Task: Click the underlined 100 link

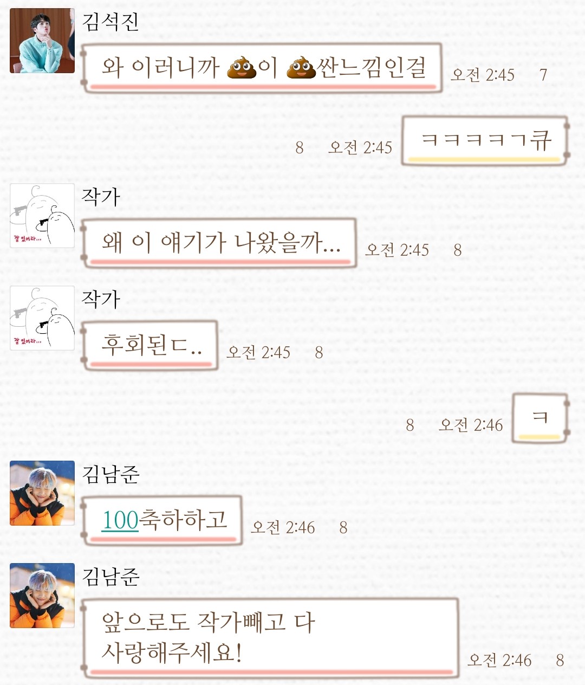Action: [120, 520]
